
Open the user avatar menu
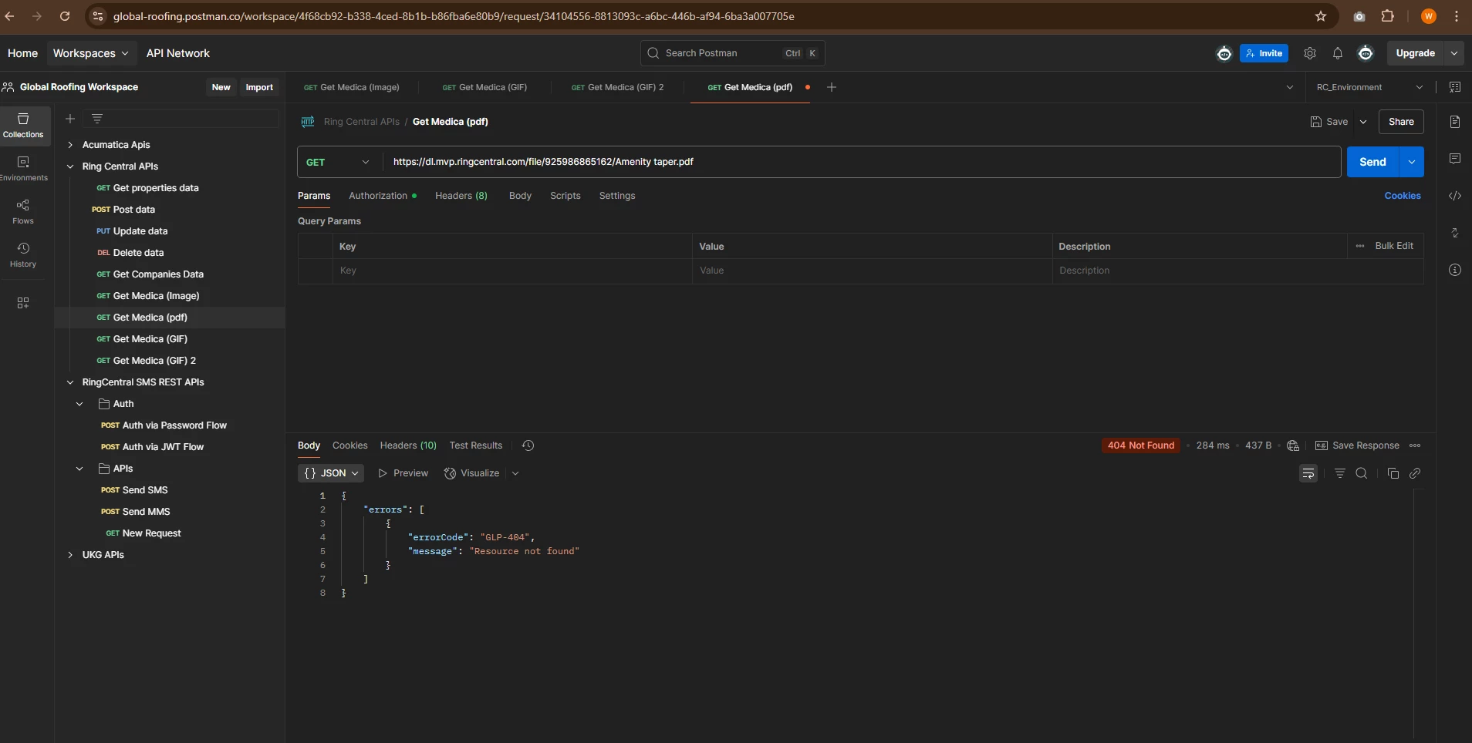click(x=1366, y=53)
